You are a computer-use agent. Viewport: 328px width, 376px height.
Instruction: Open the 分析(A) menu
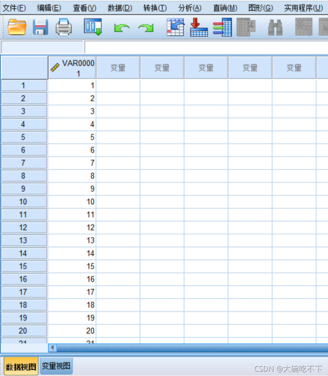click(190, 8)
